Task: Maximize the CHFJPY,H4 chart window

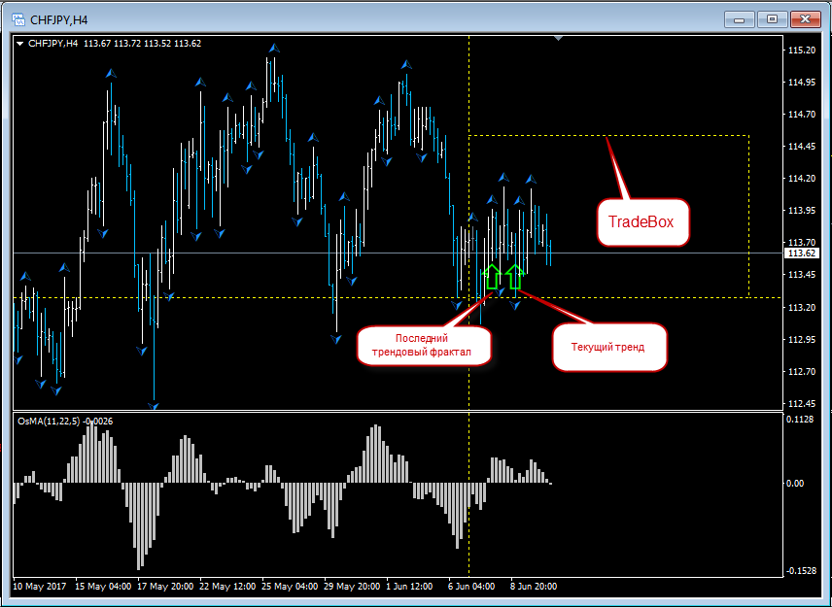Action: tap(772, 19)
